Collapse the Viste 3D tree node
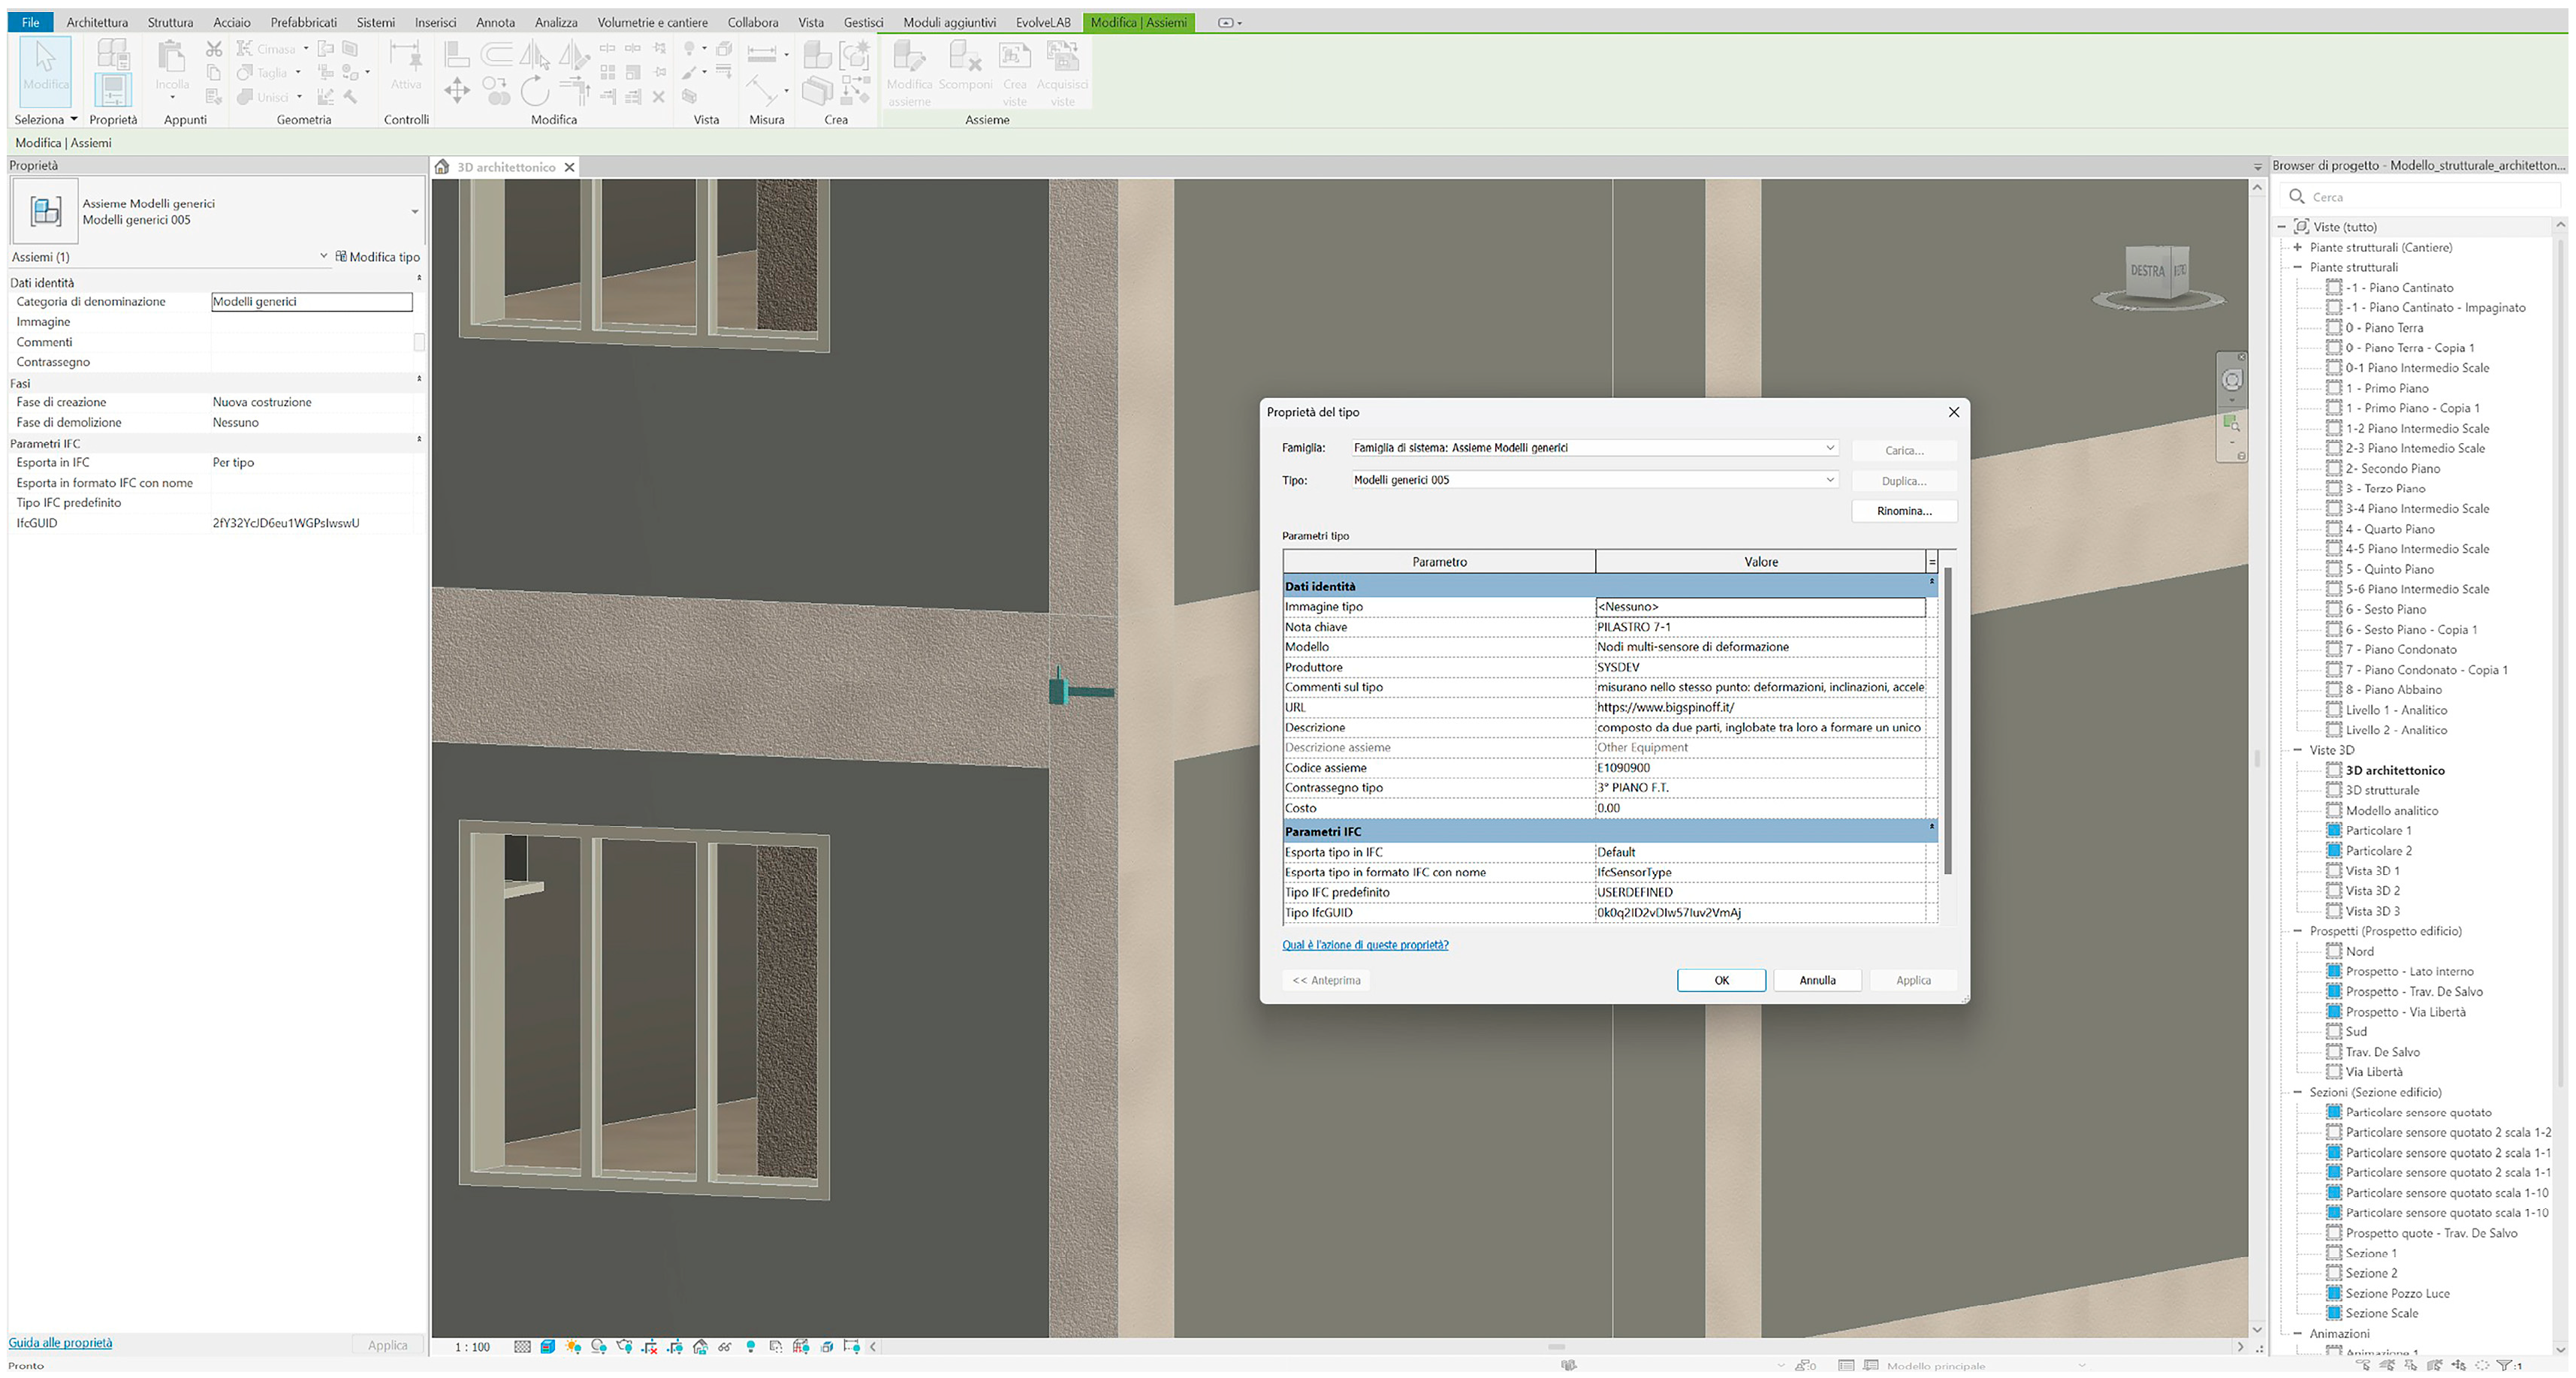This screenshot has width=2576, height=1378. 2298,750
